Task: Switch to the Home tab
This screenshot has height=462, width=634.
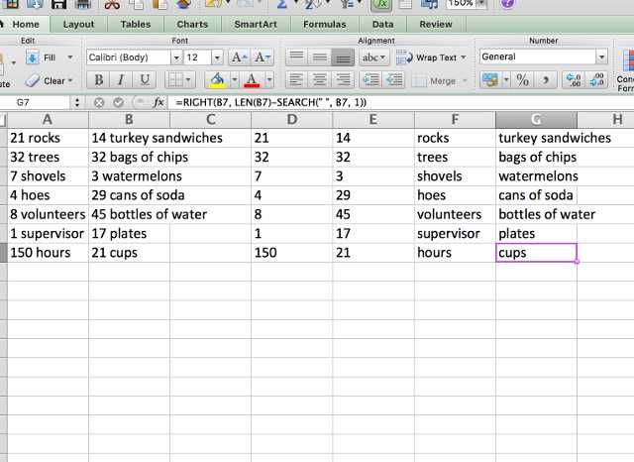Action: click(26, 24)
